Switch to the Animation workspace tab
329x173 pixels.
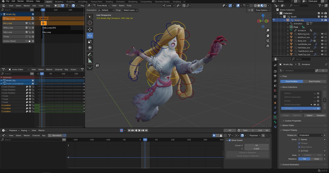[x=120, y=2]
